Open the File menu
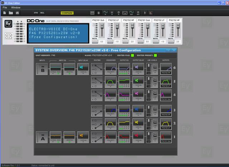Image resolution: width=229 pixels, height=167 pixels. [x=5, y=7]
